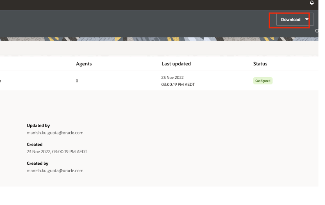Click the Status column header

[x=260, y=64]
